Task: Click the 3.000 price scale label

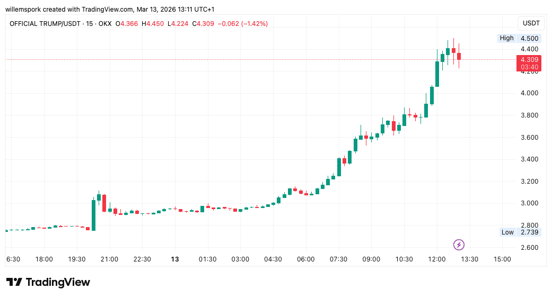Action: pyautogui.click(x=529, y=204)
